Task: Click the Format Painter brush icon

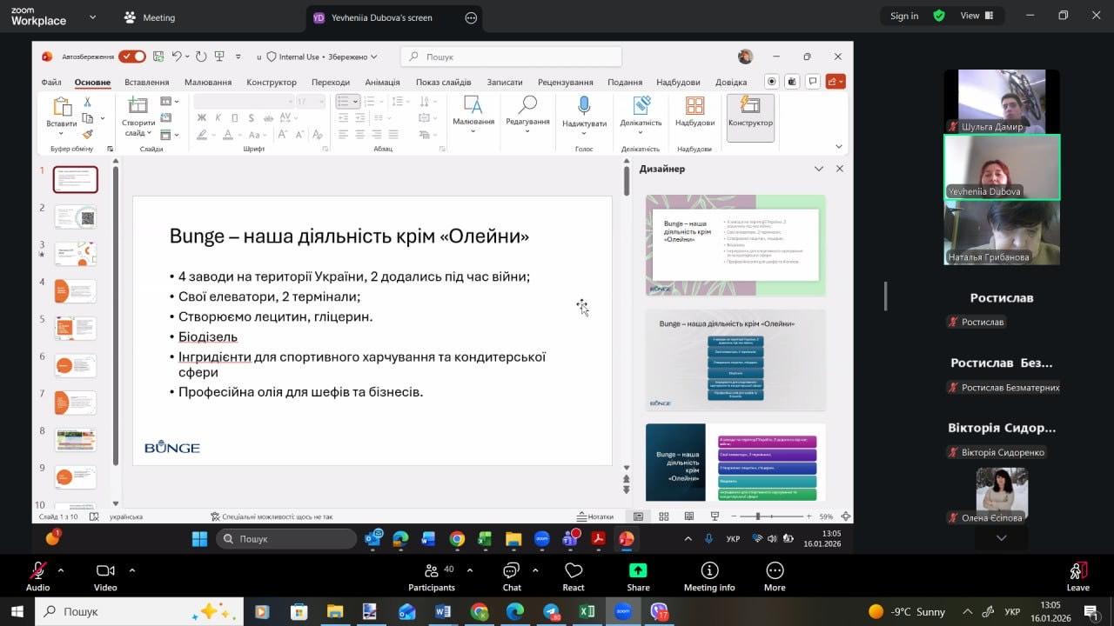Action: [x=87, y=135]
